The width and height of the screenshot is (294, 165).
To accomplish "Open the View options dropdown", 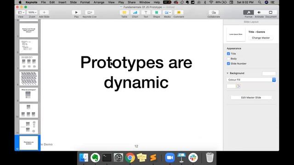I will (x=21, y=12).
